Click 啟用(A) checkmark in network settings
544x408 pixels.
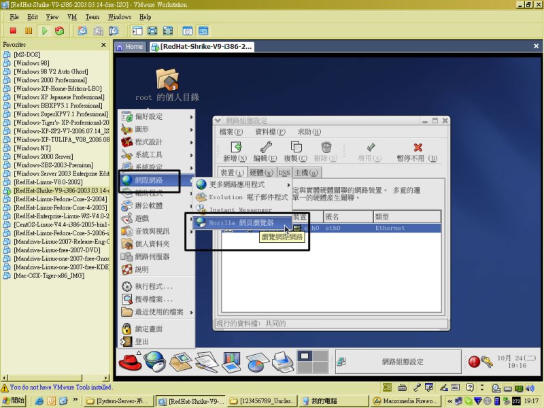(370, 152)
